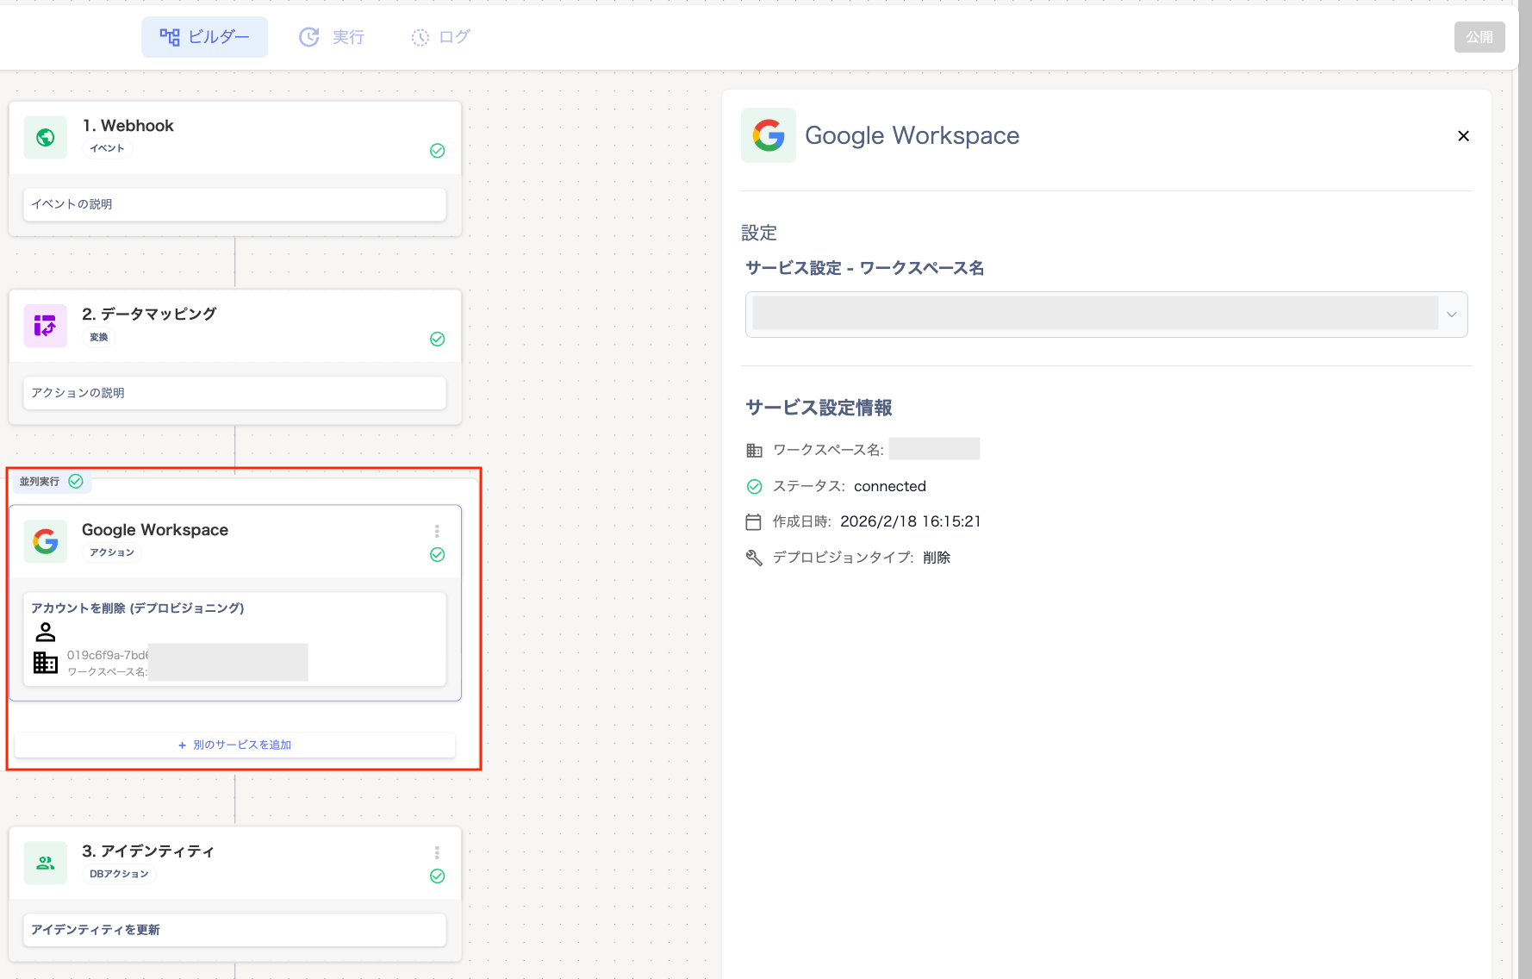The image size is (1532, 979).
Task: Click the データマッピング purple icon
Action: tap(46, 326)
